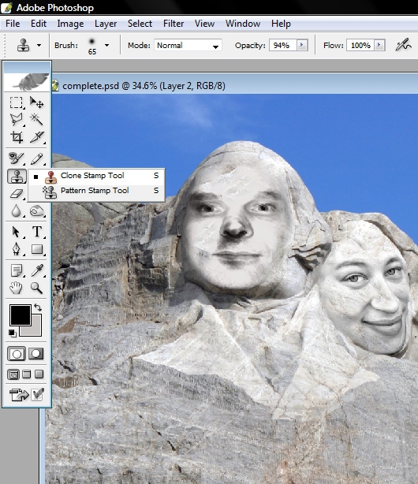Click the complete.psd document title bar
This screenshot has width=418, height=484.
[235, 85]
